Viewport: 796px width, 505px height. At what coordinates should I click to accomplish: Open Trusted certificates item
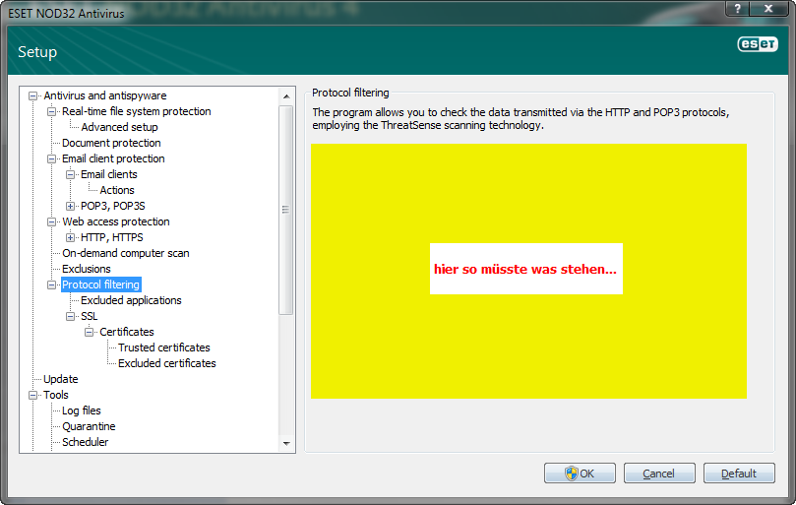click(164, 347)
